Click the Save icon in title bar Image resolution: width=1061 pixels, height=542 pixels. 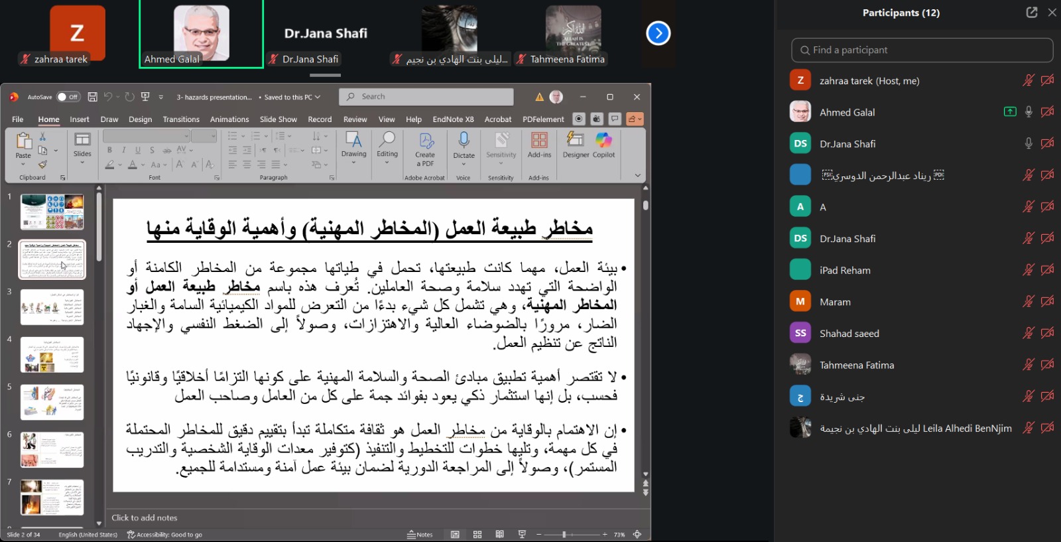point(92,97)
